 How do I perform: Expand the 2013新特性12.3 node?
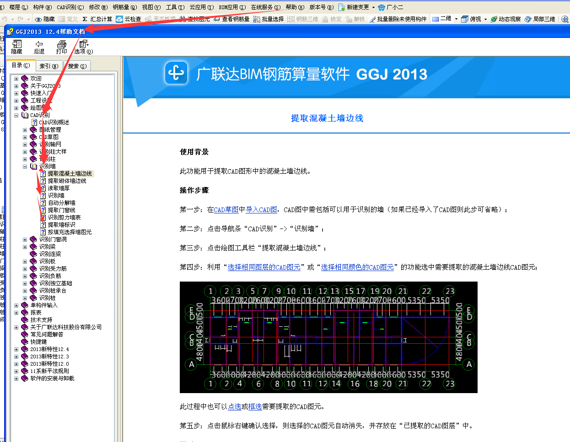tap(16, 357)
